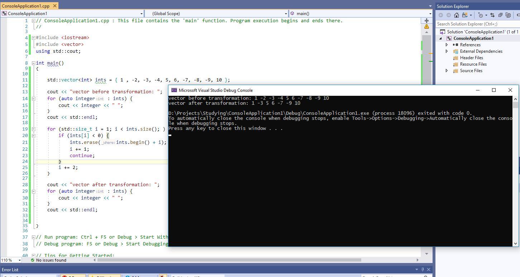Click the Debug Console scrollbar down arrow
Screen dimensions: 520x277
coord(515,244)
